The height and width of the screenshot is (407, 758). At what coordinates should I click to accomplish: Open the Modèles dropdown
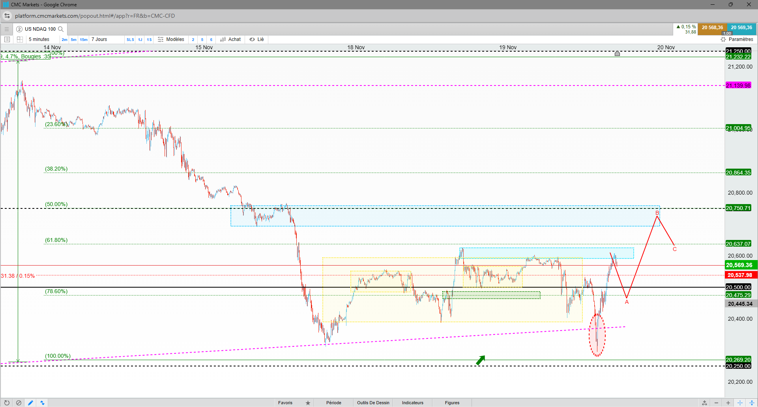click(x=175, y=39)
